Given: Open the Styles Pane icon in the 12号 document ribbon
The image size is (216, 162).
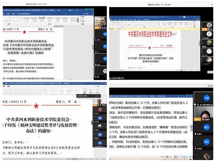Looking at the screenshot, I should pos(85,90).
